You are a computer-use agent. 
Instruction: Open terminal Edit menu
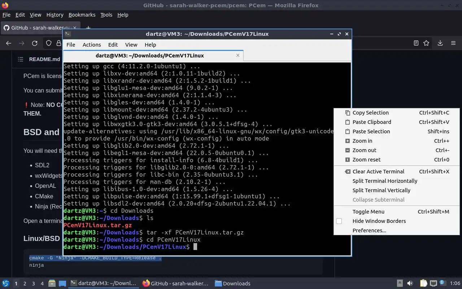click(x=113, y=44)
